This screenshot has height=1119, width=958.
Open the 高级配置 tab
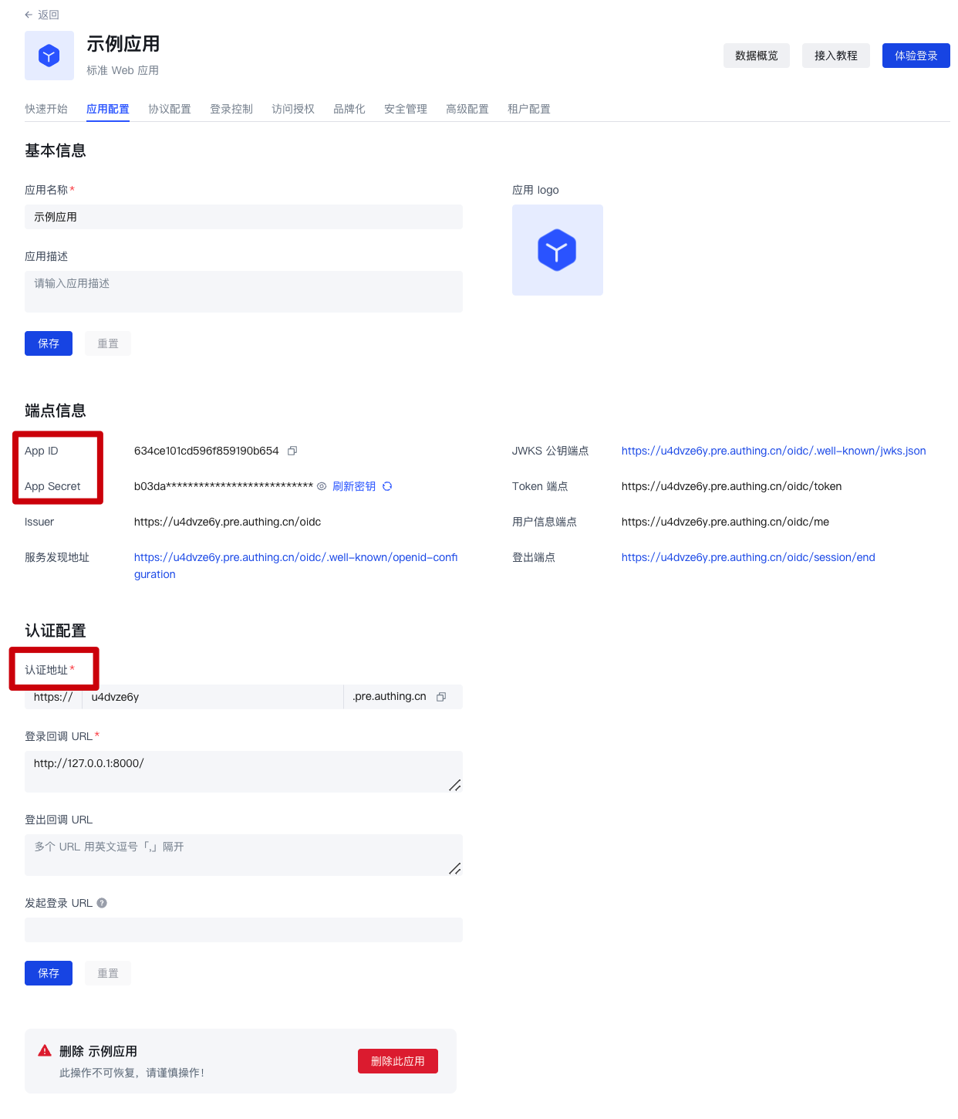coord(467,109)
